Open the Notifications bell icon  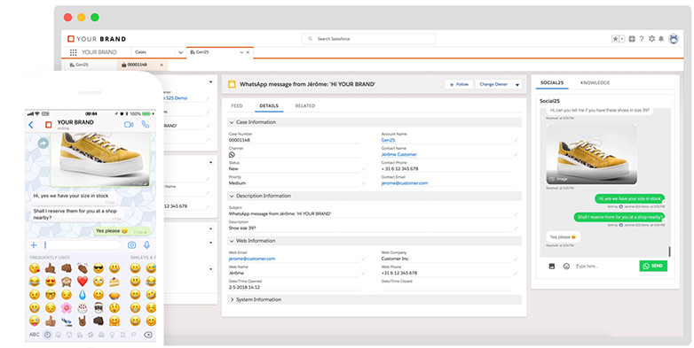pyautogui.click(x=661, y=39)
